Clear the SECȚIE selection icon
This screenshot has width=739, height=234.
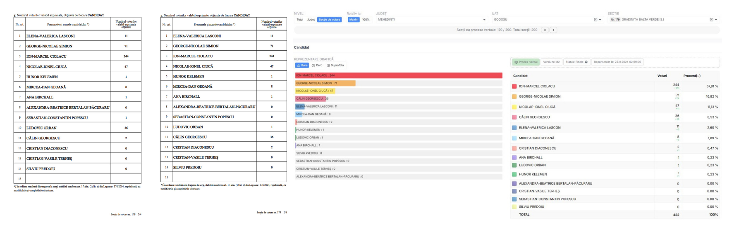(711, 20)
